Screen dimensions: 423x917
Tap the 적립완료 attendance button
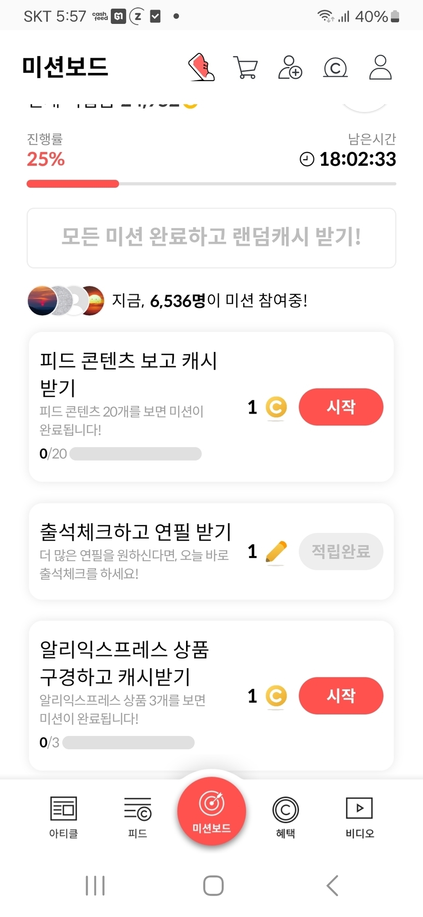coord(340,551)
